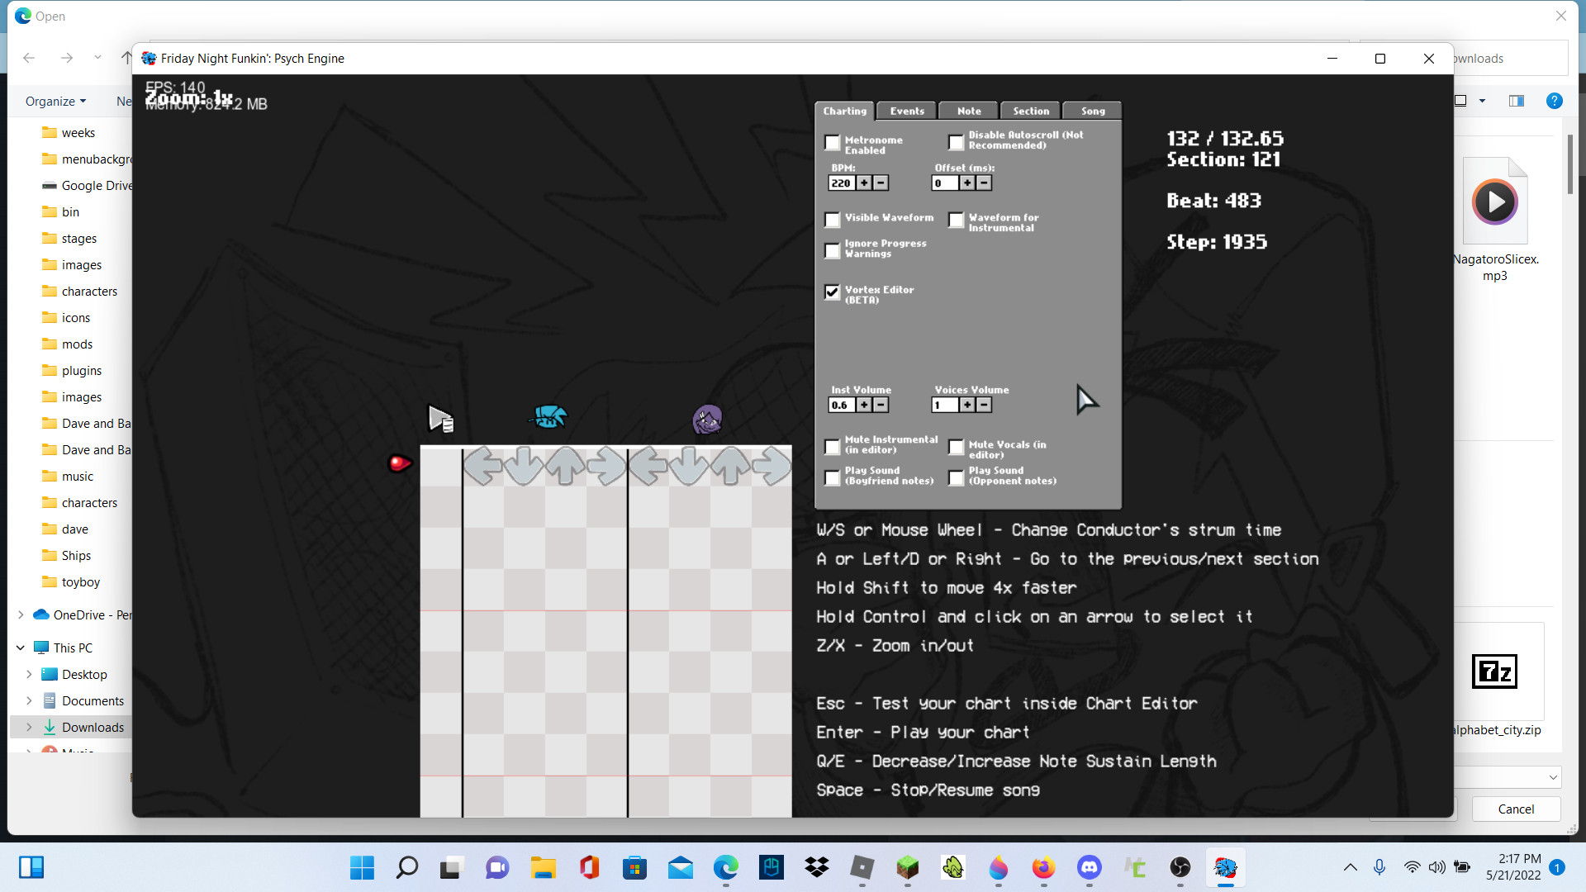1586x892 pixels.
Task: Switch to the Events tab
Action: (906, 111)
